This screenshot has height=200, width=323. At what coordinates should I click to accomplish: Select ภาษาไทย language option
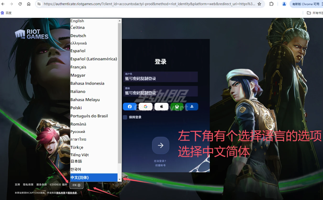point(94,139)
